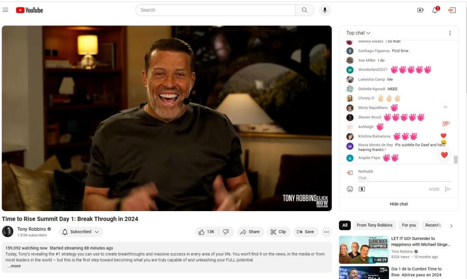The height and width of the screenshot is (279, 467).
Task: Show more filter chips with right chevron
Action: (451, 226)
